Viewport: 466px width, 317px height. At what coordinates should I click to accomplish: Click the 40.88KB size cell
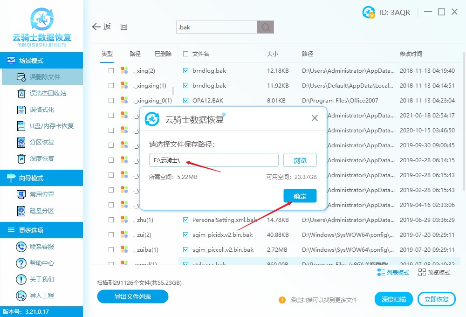pyautogui.click(x=278, y=234)
